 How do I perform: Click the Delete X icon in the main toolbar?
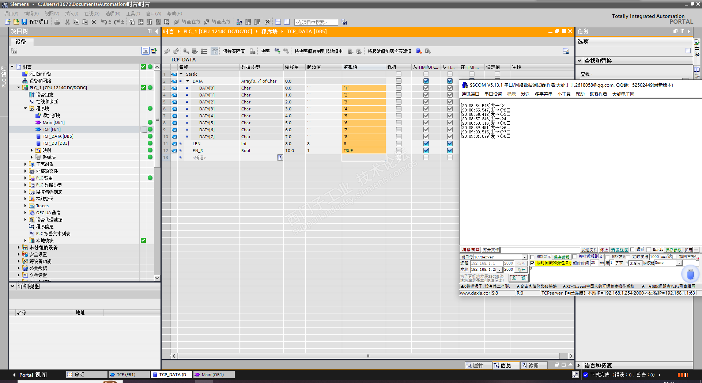(x=94, y=22)
